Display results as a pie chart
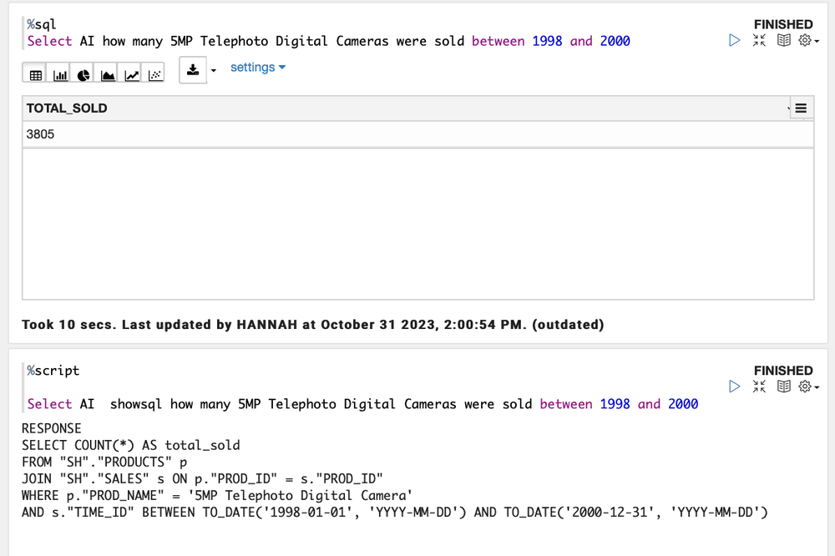Viewport: 835px width, 556px height. click(x=83, y=73)
